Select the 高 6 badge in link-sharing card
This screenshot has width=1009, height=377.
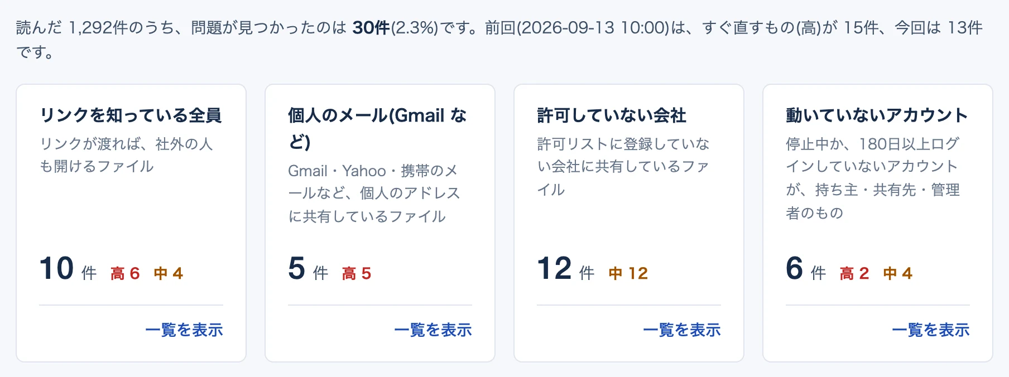125,273
